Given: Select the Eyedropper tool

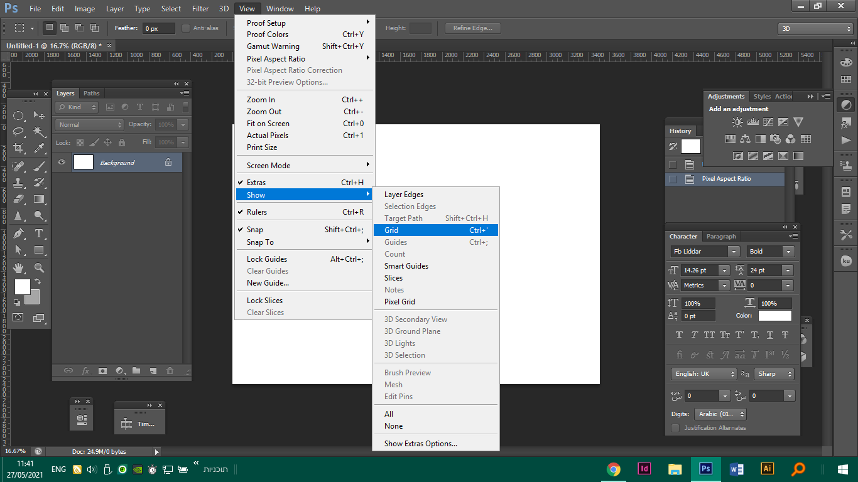Looking at the screenshot, I should point(39,149).
